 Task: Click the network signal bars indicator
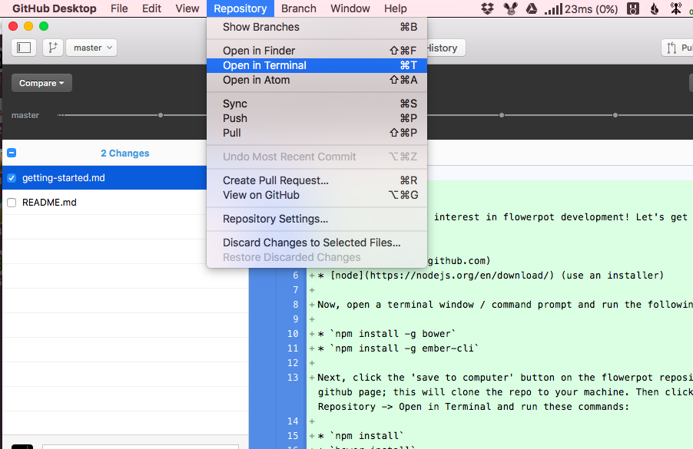point(553,8)
